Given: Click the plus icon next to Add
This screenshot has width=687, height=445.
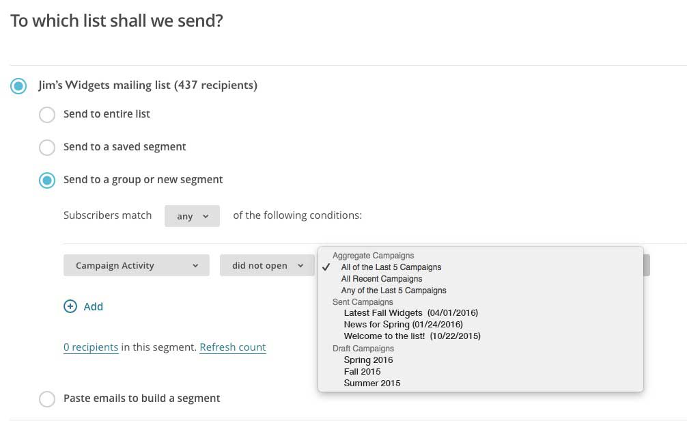Looking at the screenshot, I should [70, 306].
